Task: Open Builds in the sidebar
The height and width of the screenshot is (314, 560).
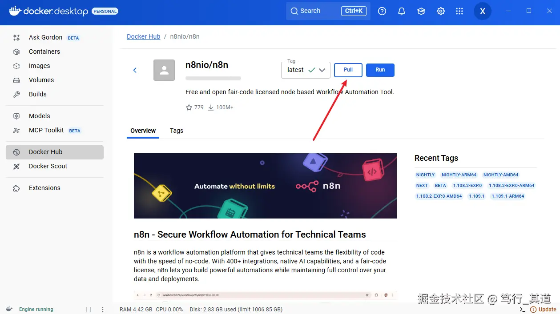Action: tap(55, 94)
